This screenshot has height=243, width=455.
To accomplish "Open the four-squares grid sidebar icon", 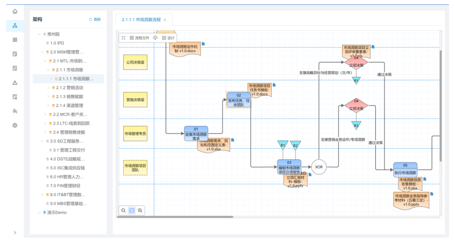I will 15,40.
